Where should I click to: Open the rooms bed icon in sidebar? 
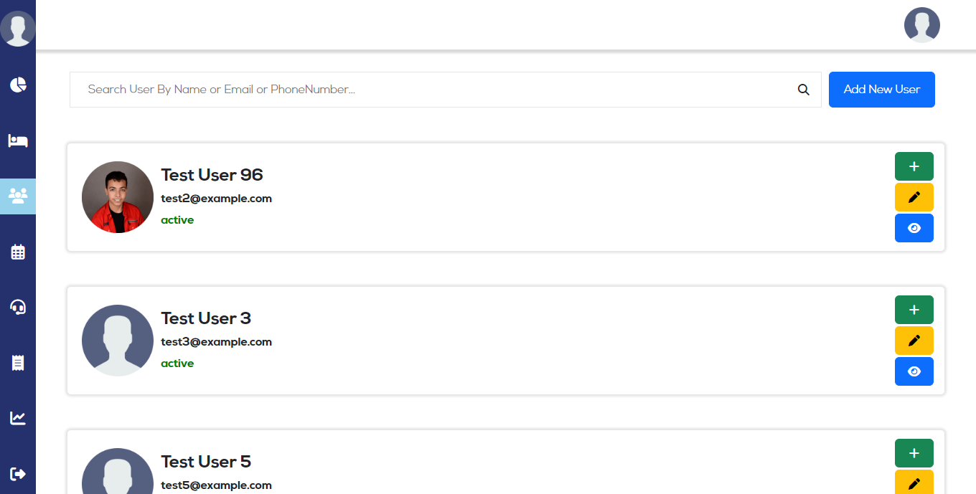coord(18,141)
